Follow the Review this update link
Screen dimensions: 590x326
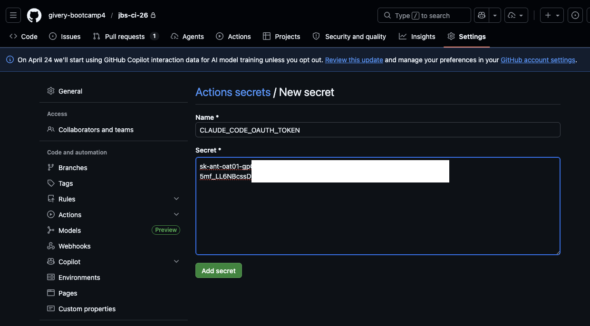pos(354,60)
